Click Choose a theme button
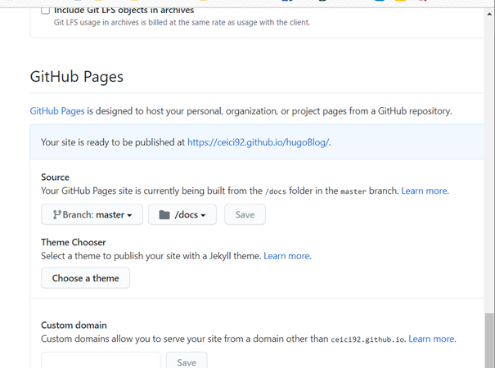495x368 pixels. tap(86, 278)
